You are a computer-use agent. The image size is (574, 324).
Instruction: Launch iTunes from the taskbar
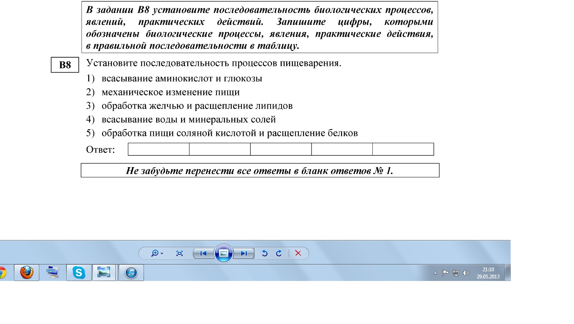point(131,273)
